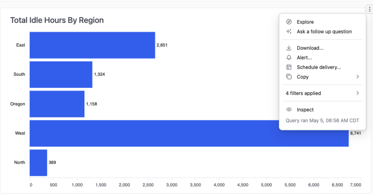Expand the 4 filters applied chevron
Viewport: 373px width, 194px height.
(358, 93)
